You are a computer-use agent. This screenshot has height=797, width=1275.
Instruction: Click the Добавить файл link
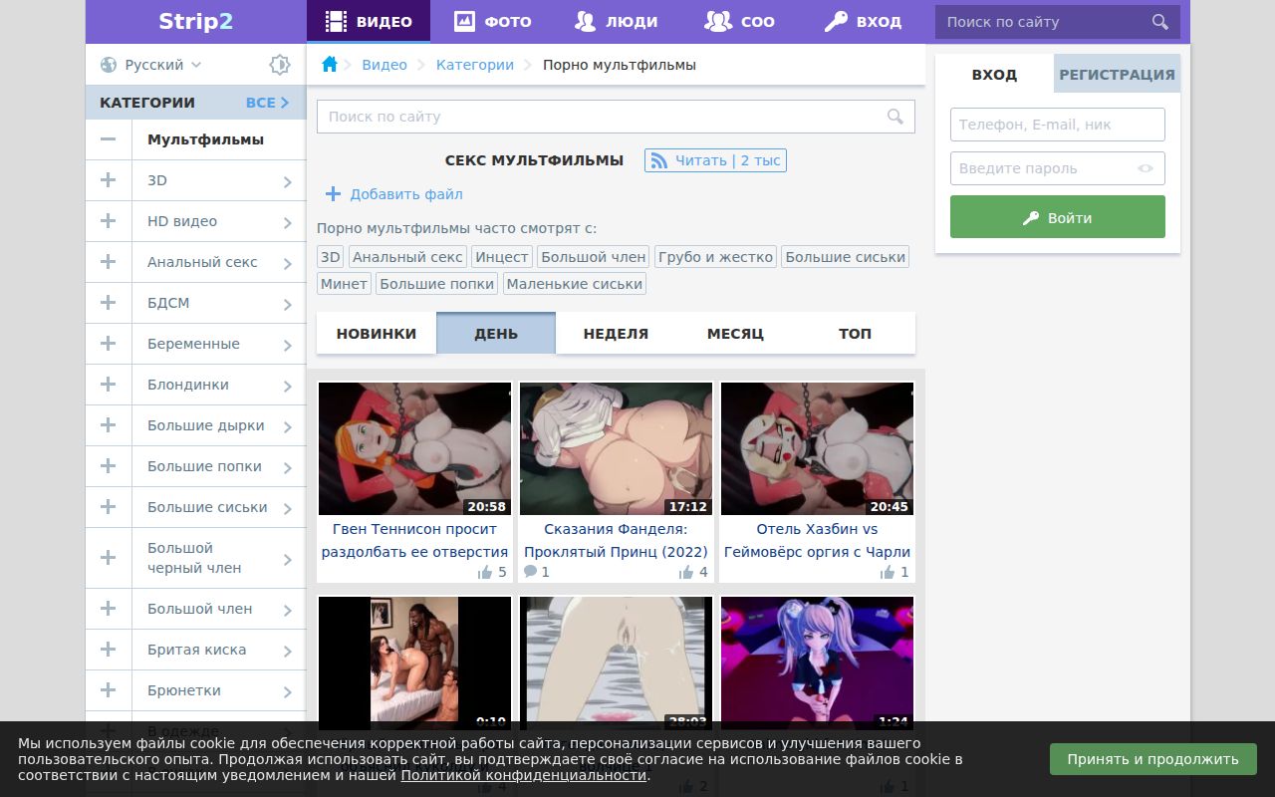(406, 194)
